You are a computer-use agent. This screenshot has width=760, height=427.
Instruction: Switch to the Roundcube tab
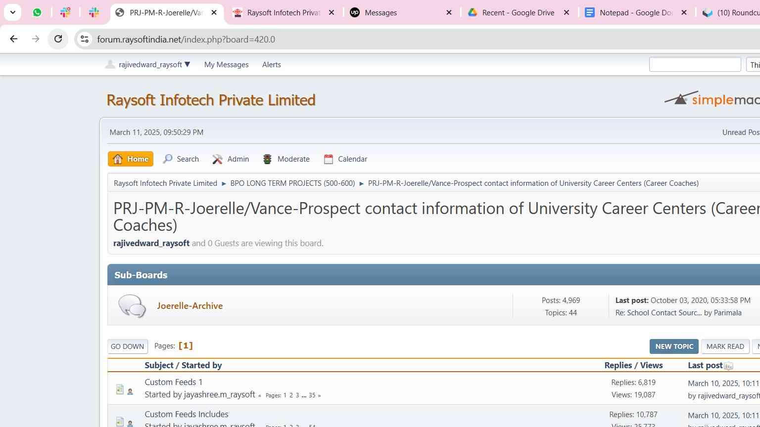[x=730, y=12]
